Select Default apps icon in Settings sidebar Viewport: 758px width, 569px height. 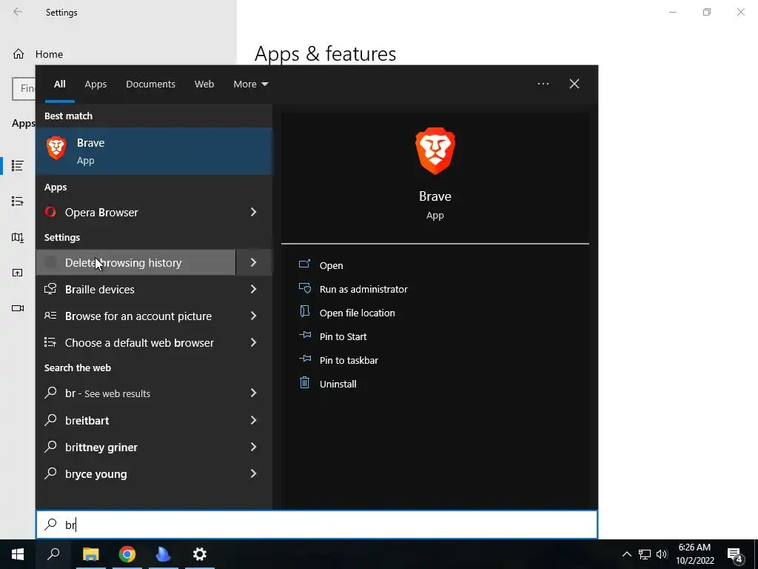pyautogui.click(x=18, y=201)
